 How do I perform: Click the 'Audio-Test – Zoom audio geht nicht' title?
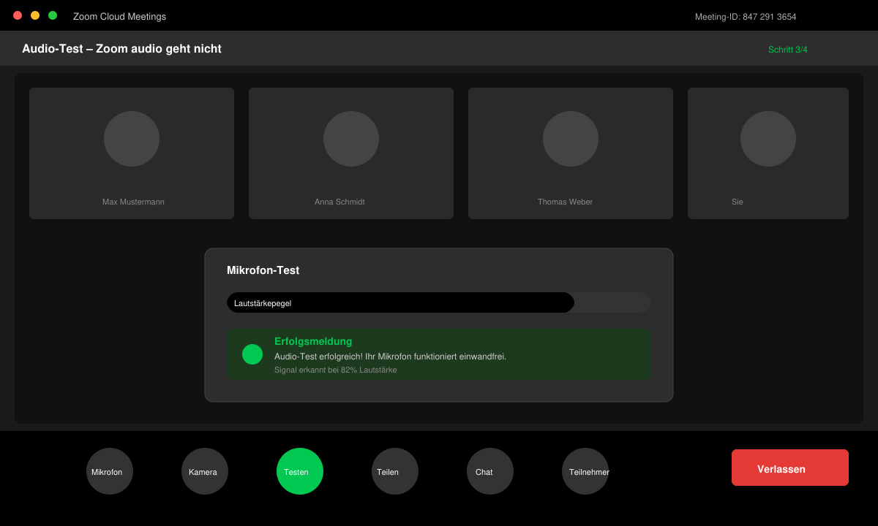pos(121,49)
